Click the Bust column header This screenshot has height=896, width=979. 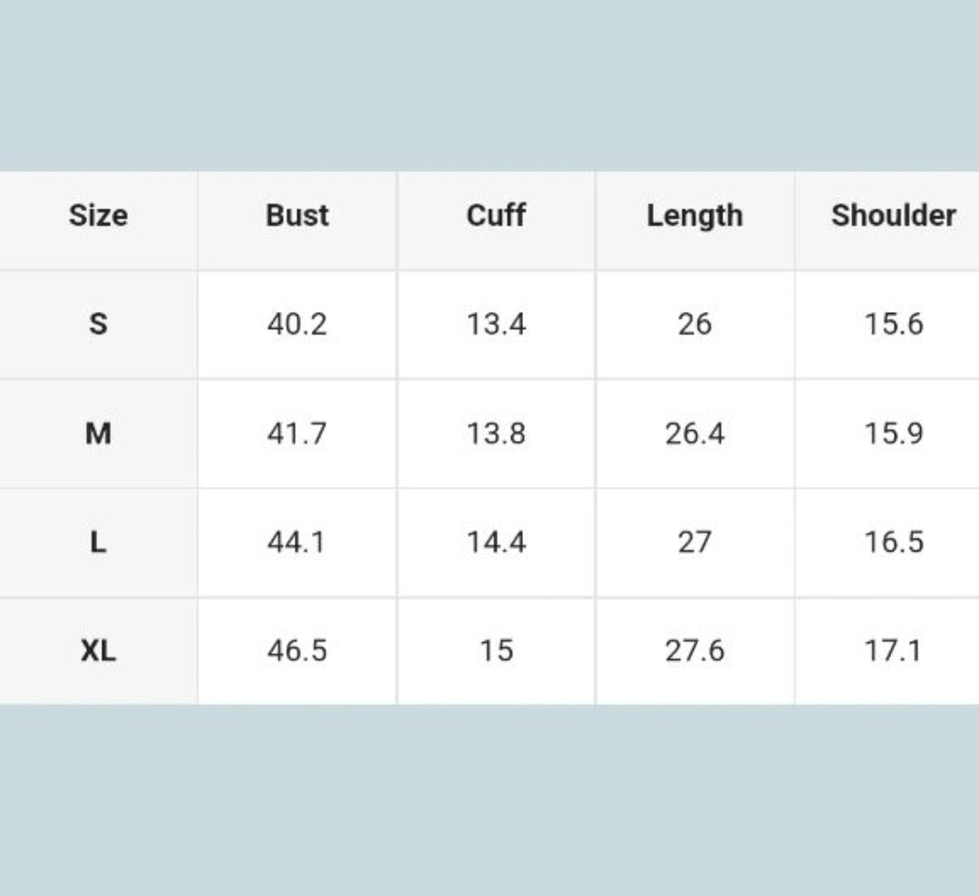tap(297, 216)
